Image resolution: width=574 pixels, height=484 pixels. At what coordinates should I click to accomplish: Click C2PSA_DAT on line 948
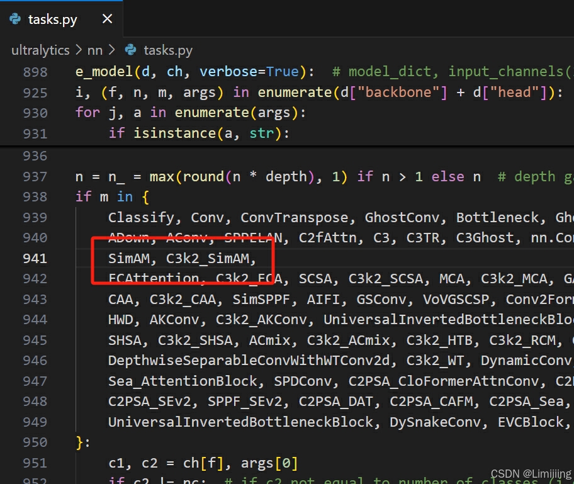click(x=336, y=402)
